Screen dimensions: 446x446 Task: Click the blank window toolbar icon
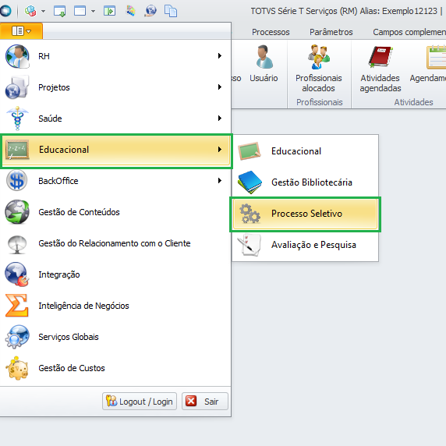click(x=80, y=11)
